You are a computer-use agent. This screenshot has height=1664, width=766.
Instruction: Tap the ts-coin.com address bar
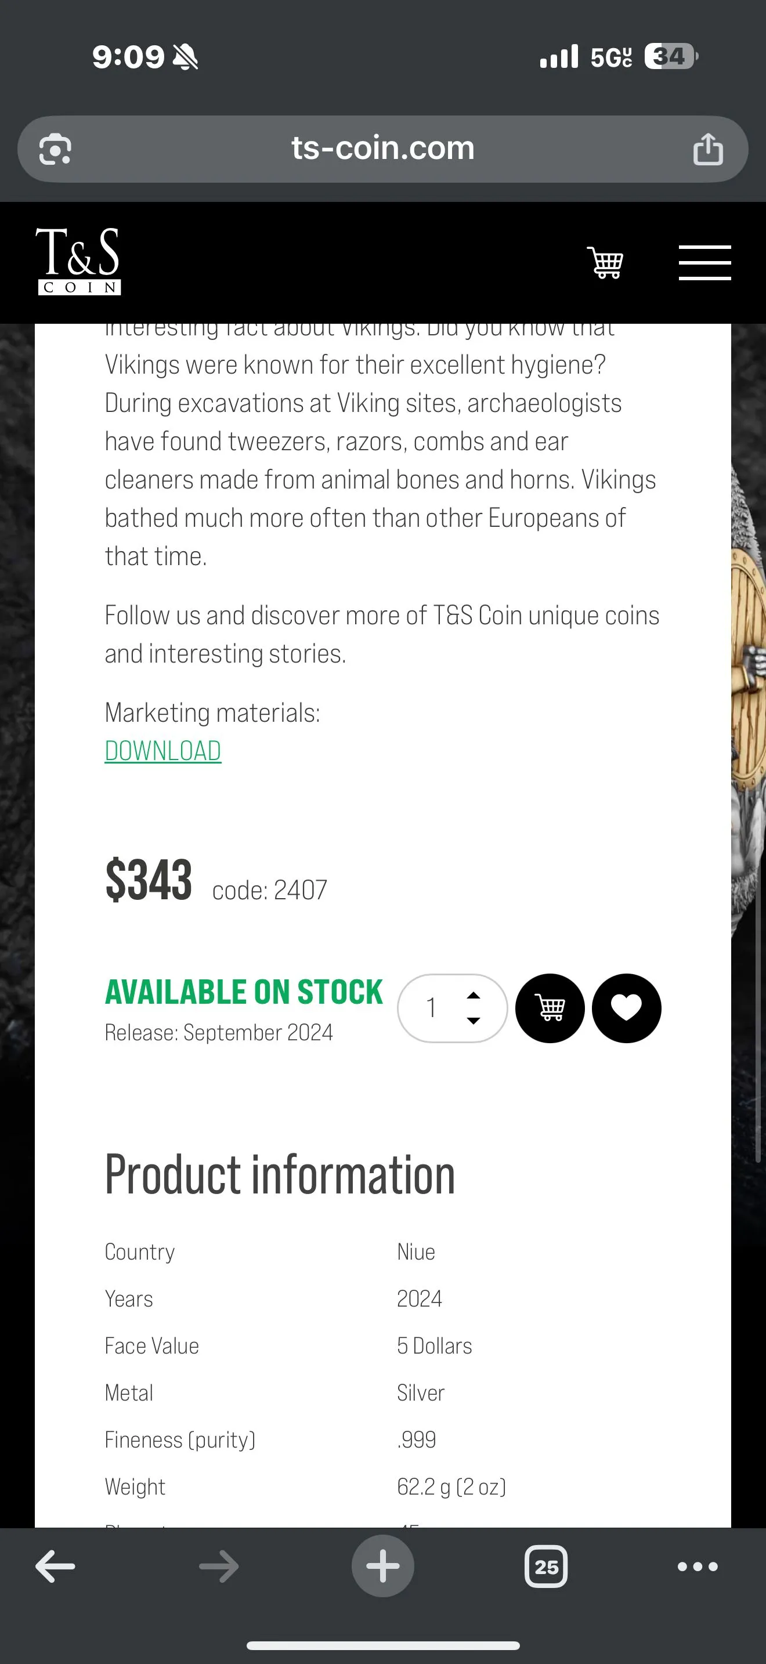[383, 149]
